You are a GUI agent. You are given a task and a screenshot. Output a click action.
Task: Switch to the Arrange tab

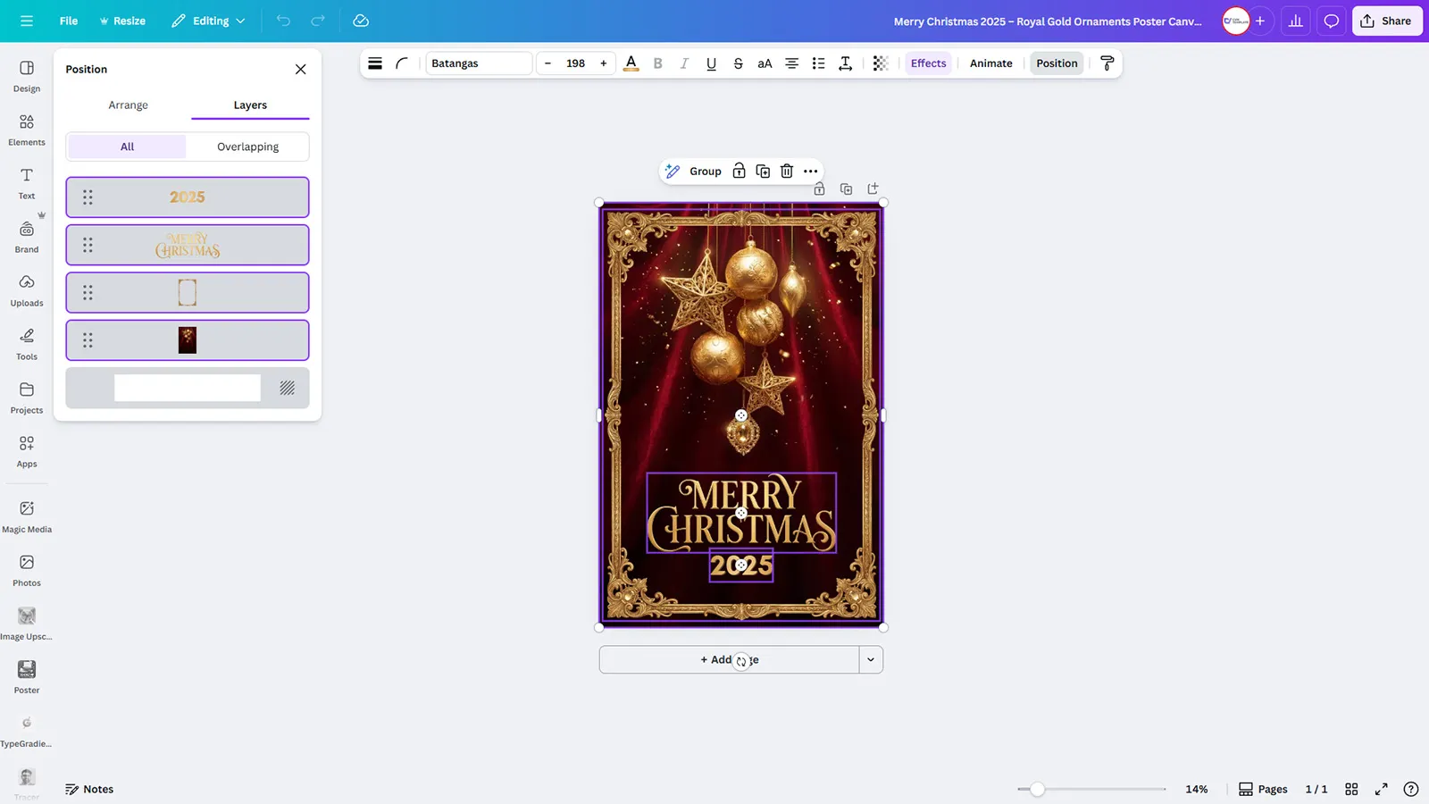(128, 105)
